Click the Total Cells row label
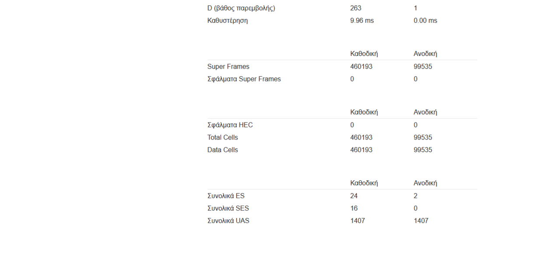The image size is (560, 262). point(223,137)
